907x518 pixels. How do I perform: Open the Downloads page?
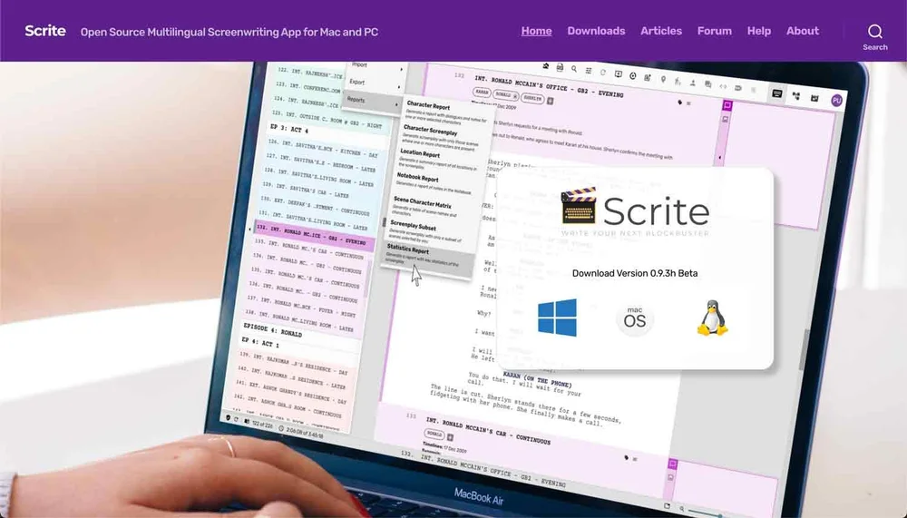coord(596,31)
